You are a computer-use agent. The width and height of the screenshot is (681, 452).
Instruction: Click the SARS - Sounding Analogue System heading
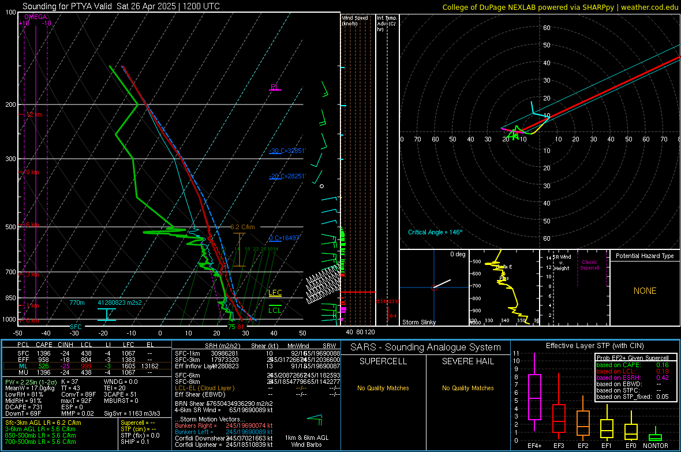click(x=425, y=348)
